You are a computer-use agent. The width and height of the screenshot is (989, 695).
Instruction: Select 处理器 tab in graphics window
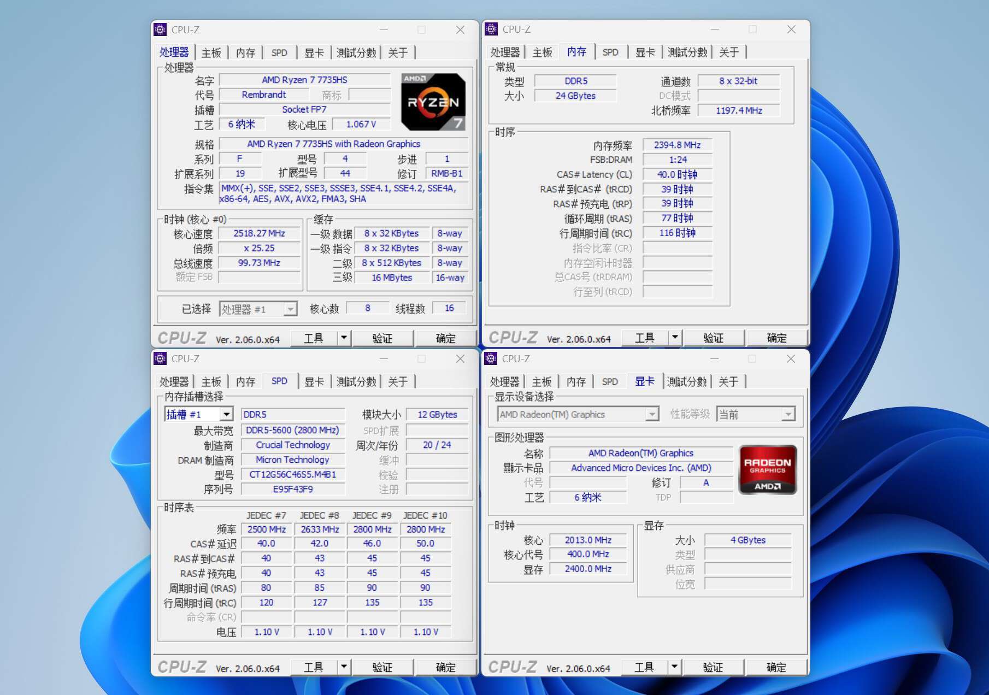click(504, 381)
